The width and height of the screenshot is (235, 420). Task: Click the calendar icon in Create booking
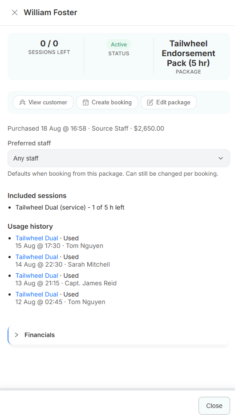point(85,102)
